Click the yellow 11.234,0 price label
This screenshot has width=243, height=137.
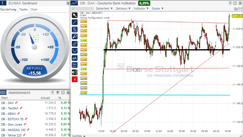[237, 16]
